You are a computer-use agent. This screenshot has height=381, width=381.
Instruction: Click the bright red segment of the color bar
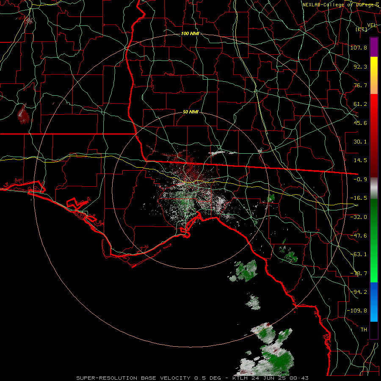pos(374,103)
